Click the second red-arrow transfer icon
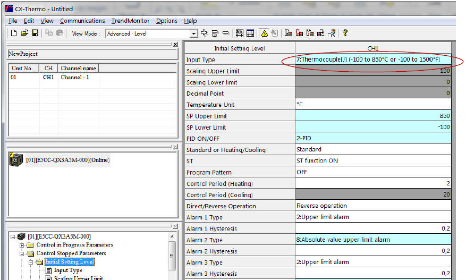The height and width of the screenshot is (280, 466). (x=299, y=33)
